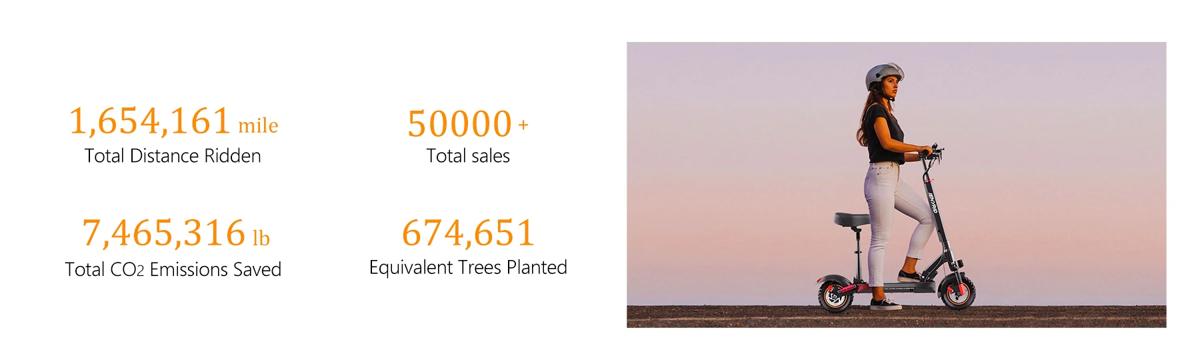Click the 50000 sales number
The height and width of the screenshot is (364, 1192).
click(459, 124)
